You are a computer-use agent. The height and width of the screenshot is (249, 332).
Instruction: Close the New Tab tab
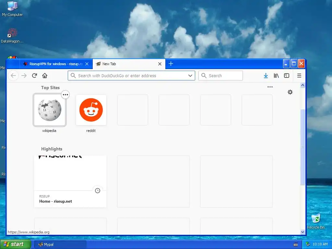point(160,64)
